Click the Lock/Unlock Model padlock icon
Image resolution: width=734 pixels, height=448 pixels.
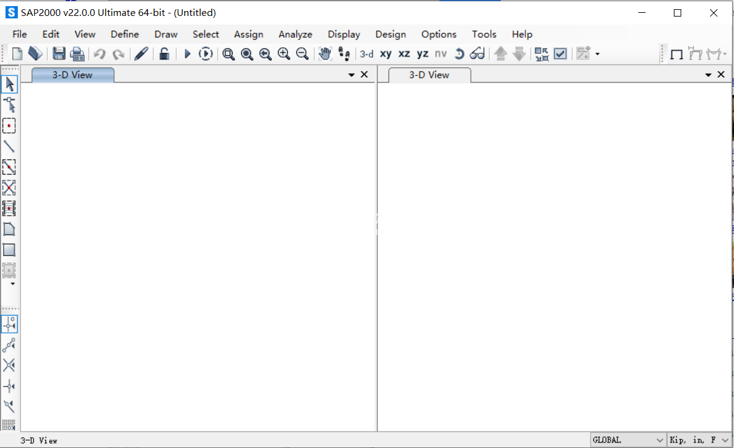pos(164,54)
